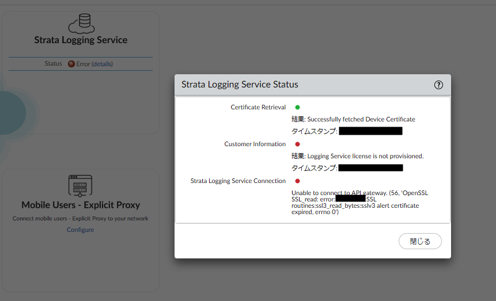496x301 pixels.
Task: Click the Certificate Retrieval label
Action: (x=258, y=107)
